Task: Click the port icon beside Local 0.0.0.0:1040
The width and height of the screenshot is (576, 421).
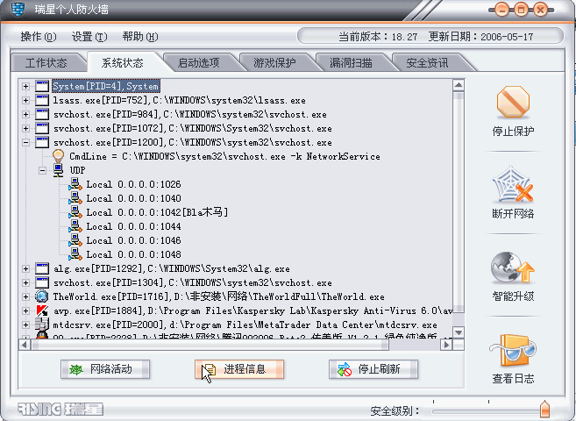Action: click(x=75, y=198)
